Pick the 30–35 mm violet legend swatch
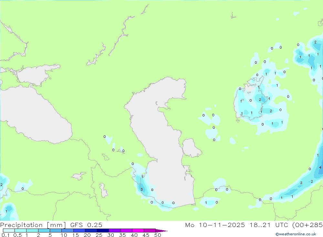 114,231
